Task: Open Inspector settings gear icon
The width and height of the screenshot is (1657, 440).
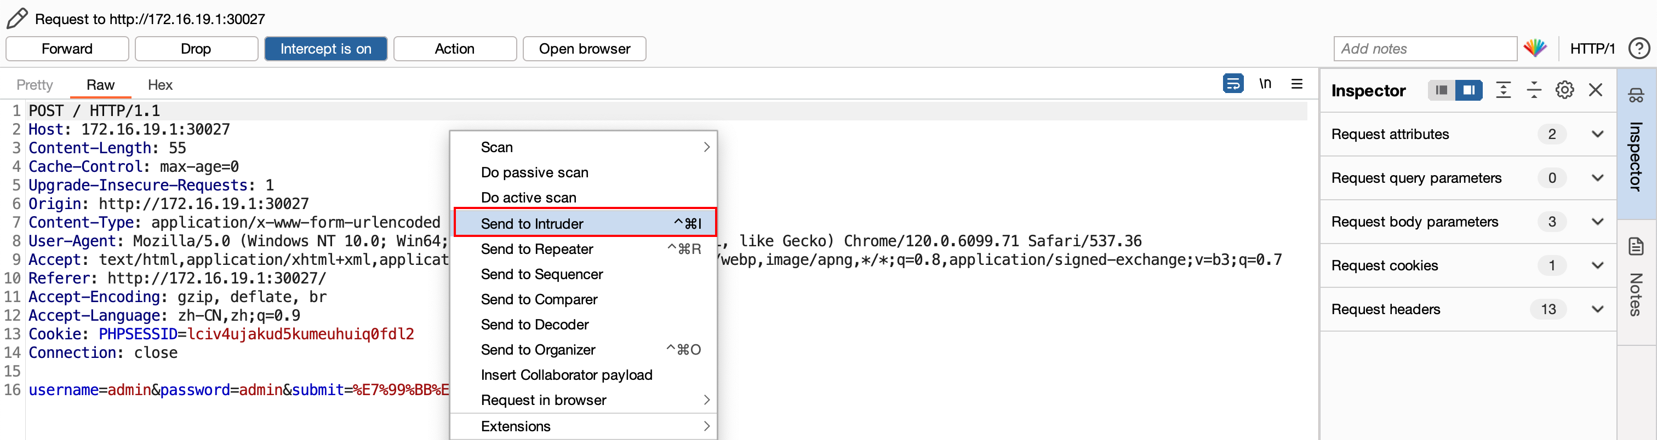Action: click(x=1564, y=90)
